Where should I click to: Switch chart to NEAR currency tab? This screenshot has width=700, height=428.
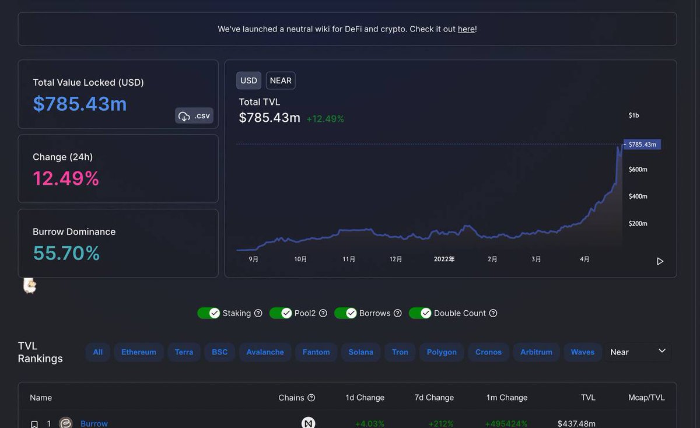280,80
